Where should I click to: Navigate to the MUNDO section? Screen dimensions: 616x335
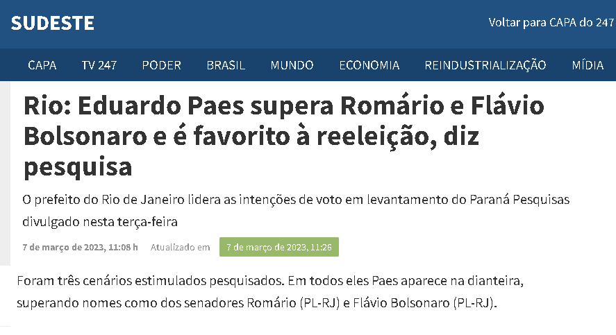292,65
